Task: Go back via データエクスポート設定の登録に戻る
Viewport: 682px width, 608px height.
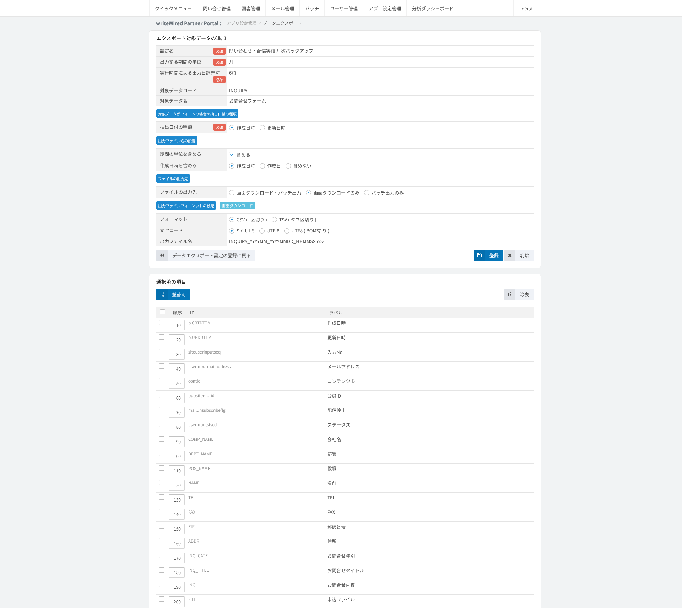Action: click(x=206, y=255)
